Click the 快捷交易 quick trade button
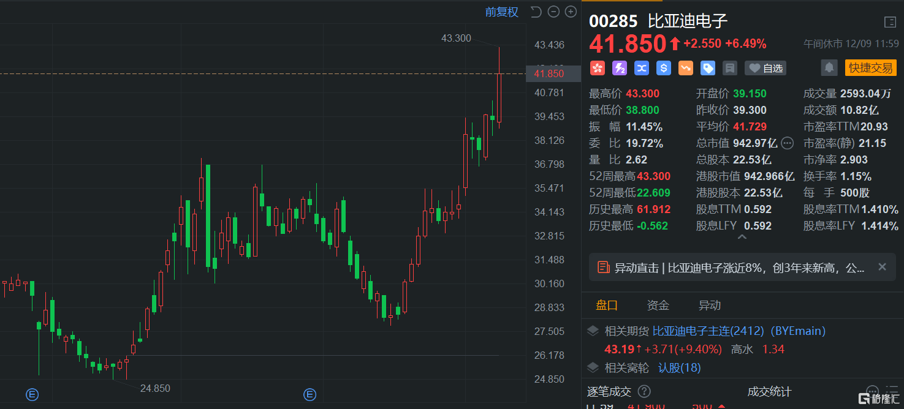 (x=870, y=68)
